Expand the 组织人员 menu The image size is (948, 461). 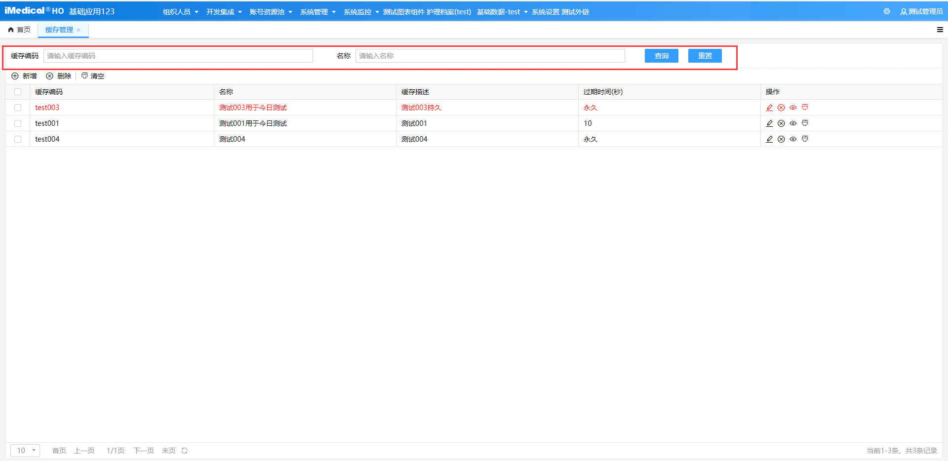coord(180,12)
